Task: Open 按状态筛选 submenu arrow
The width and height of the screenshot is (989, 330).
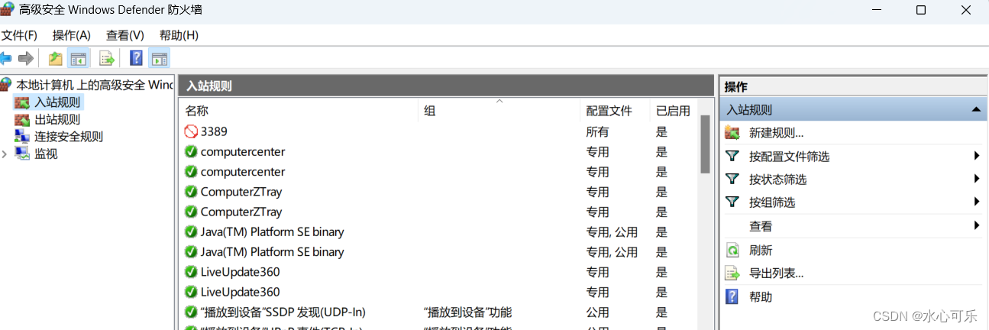Action: pyautogui.click(x=976, y=179)
